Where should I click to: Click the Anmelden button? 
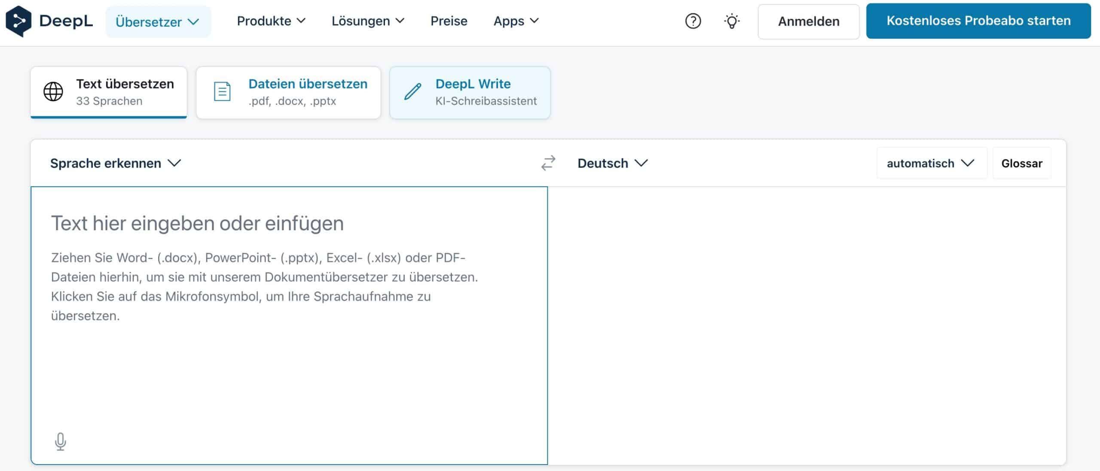click(808, 21)
